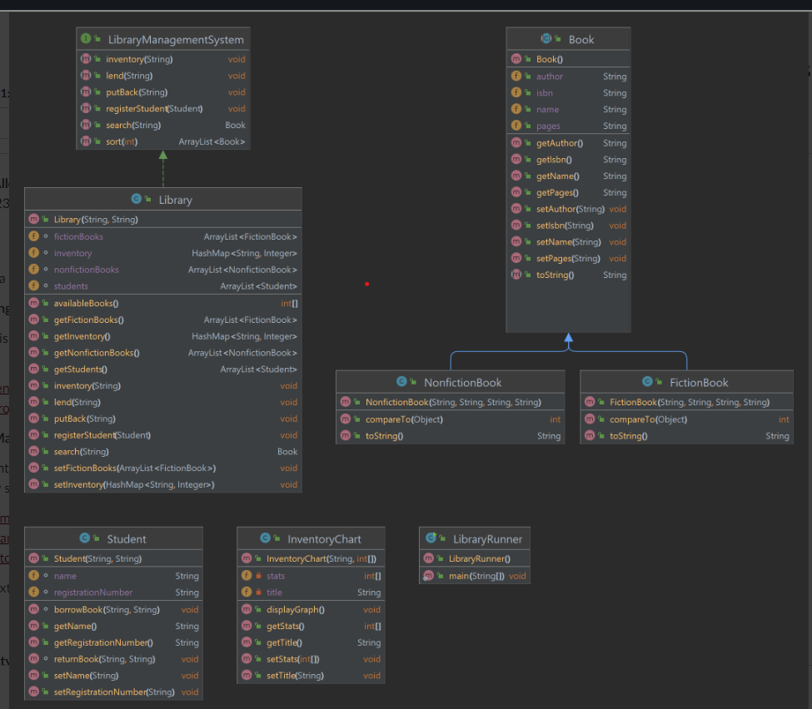Click method icon beside displayGraph()
The image size is (812, 709).
[247, 610]
